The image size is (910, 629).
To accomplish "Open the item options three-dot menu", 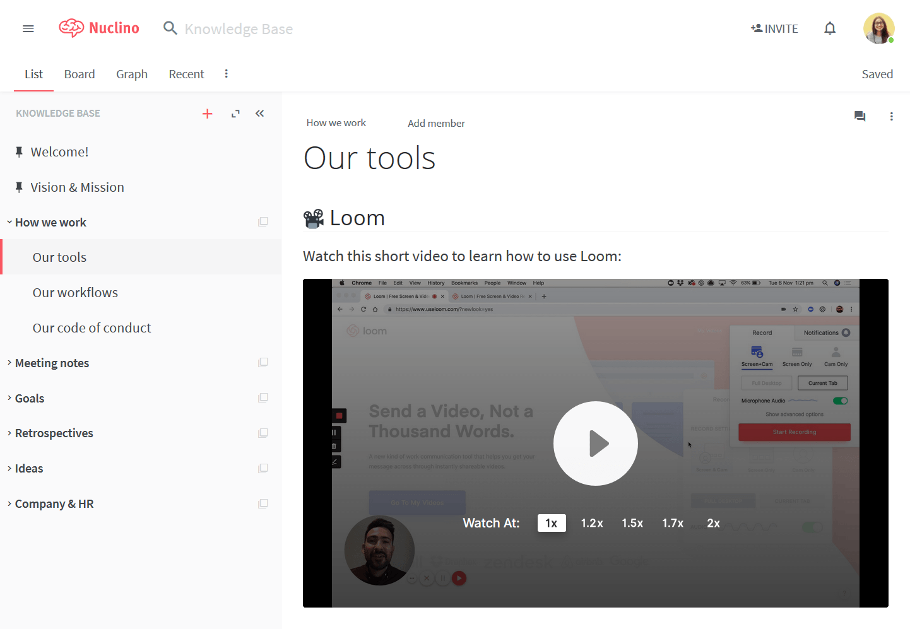I will pyautogui.click(x=891, y=116).
